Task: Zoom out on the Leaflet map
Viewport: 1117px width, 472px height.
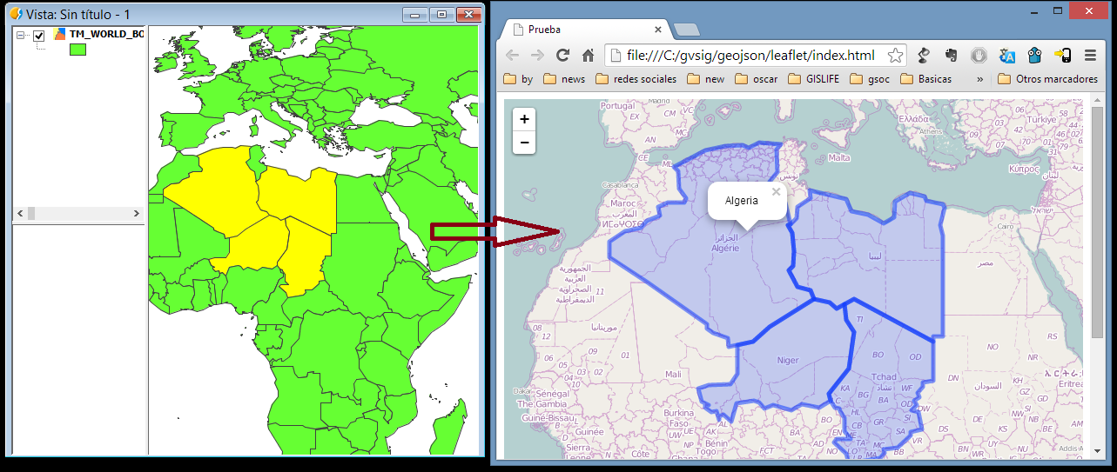Action: 524,143
